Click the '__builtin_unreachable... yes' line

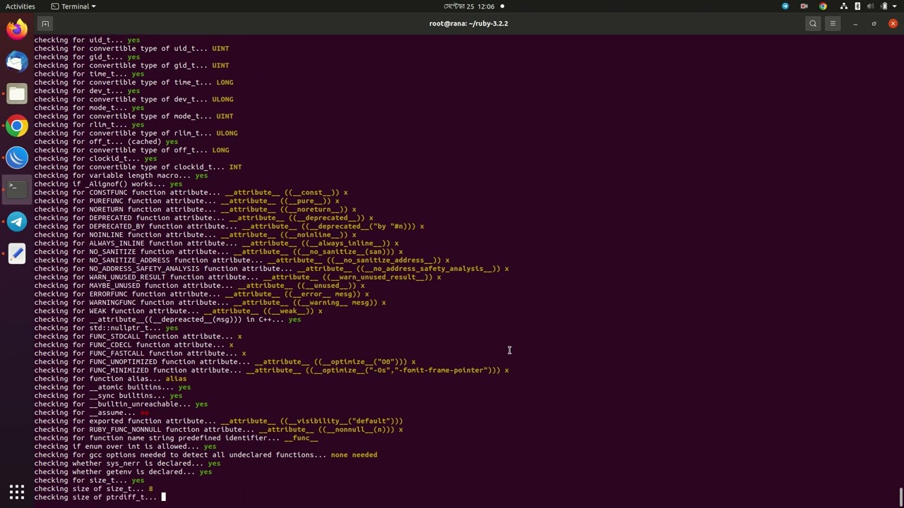[x=121, y=404]
